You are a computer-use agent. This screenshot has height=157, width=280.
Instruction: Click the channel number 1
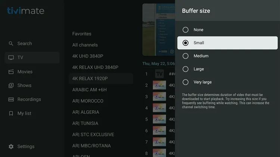(146, 74)
